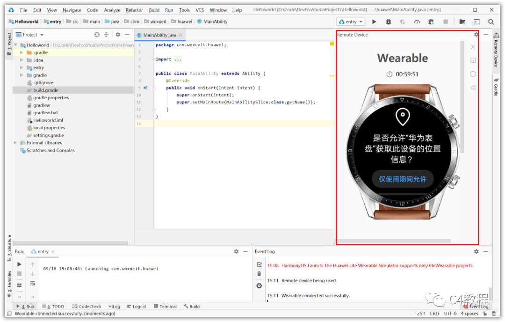Click the circle home button beside the watch
Viewport: 505px width, 322px height.
coord(473,74)
